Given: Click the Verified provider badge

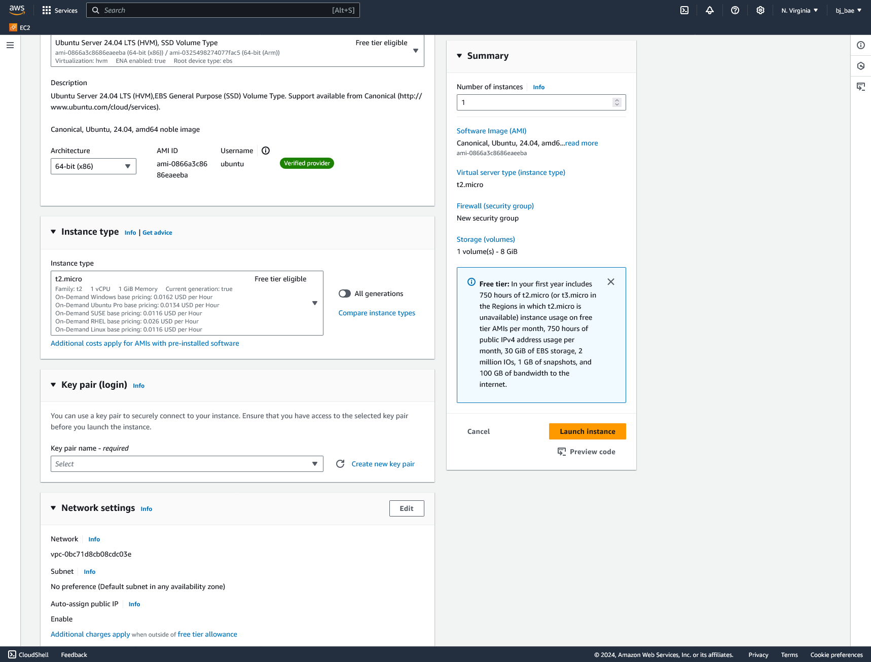Looking at the screenshot, I should click(307, 163).
